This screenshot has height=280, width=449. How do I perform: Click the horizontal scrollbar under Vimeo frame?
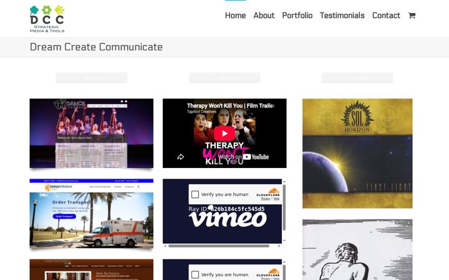click(219, 246)
